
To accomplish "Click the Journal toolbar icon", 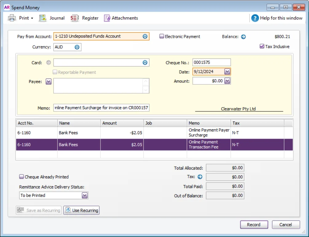I will coord(42,18).
